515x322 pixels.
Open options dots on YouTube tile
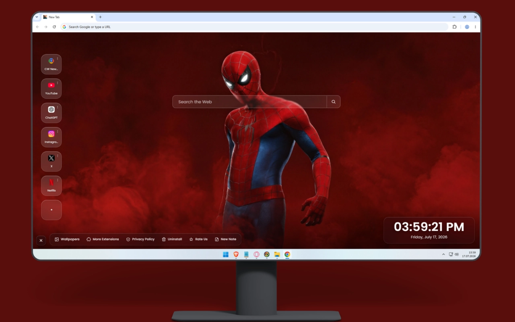(58, 83)
